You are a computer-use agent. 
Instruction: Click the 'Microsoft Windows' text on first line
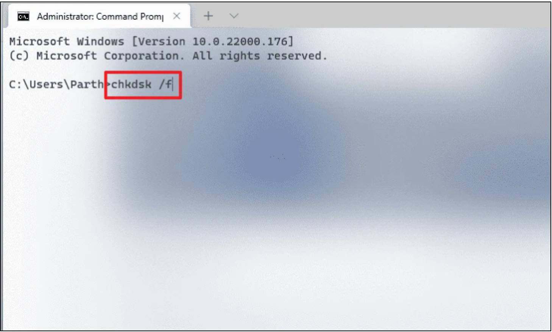pyautogui.click(x=67, y=41)
